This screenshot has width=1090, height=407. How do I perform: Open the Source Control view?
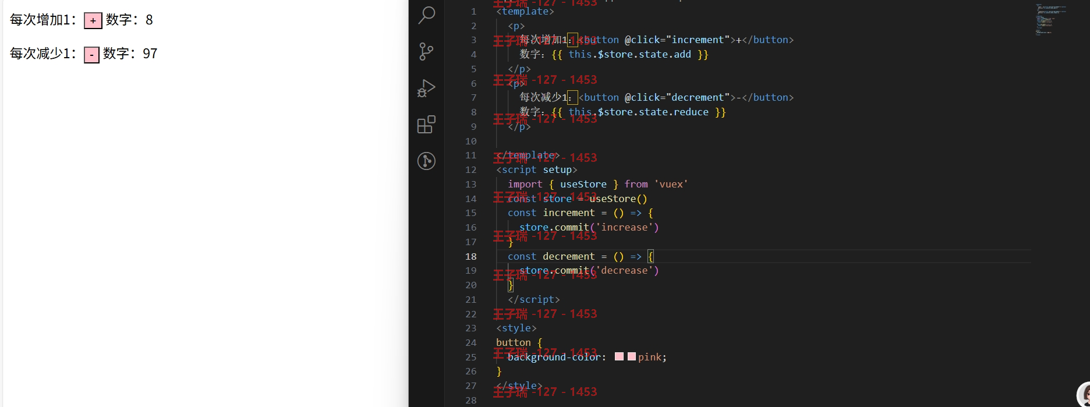(427, 52)
